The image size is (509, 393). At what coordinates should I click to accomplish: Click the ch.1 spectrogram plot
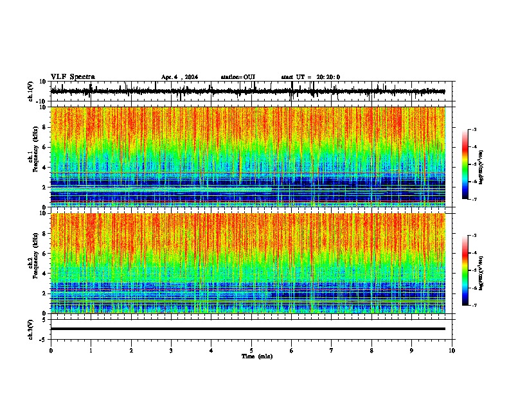tap(248, 157)
